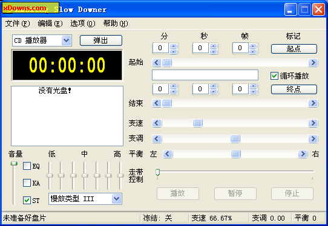
Task: Enable the KA checkbox
Action: [27, 182]
